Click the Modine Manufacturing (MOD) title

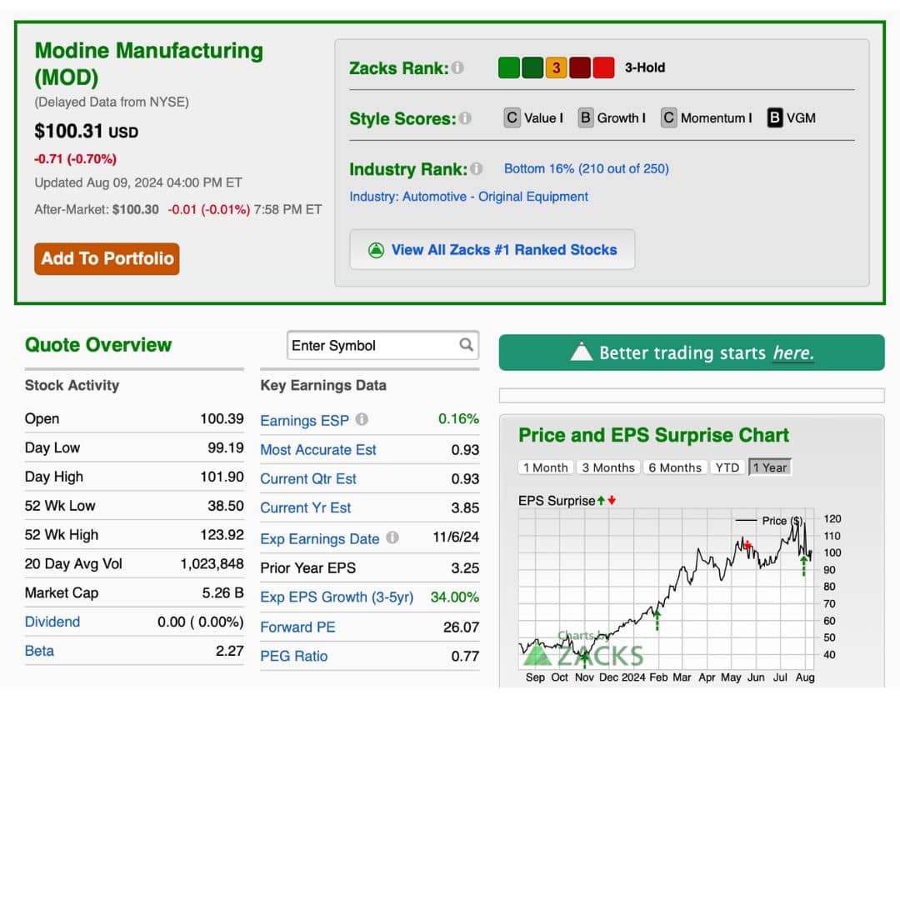[x=148, y=63]
